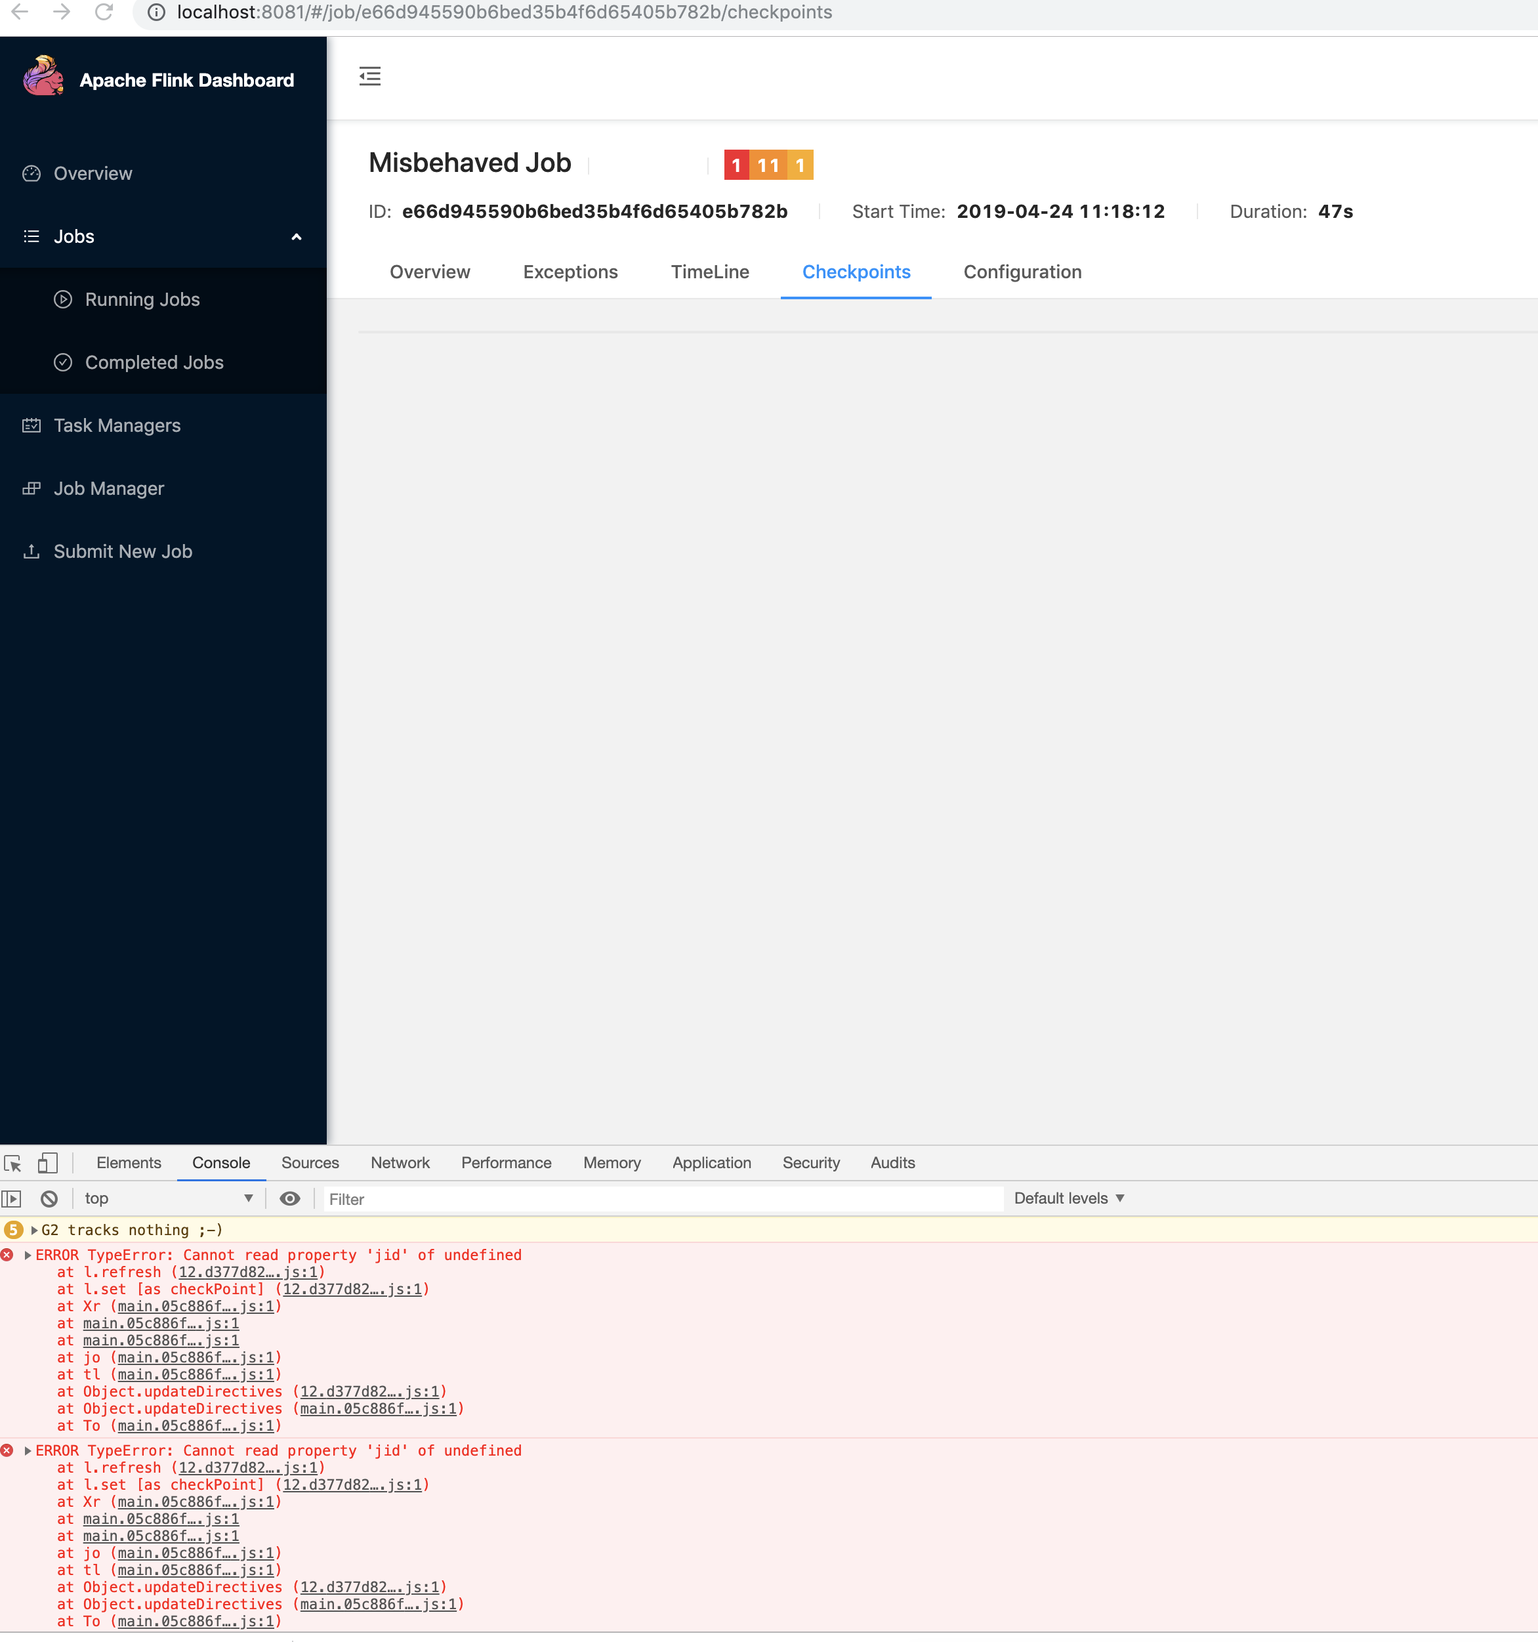Viewport: 1538px width, 1642px height.
Task: Click the Apache Flink squirrel logo
Action: pos(43,77)
